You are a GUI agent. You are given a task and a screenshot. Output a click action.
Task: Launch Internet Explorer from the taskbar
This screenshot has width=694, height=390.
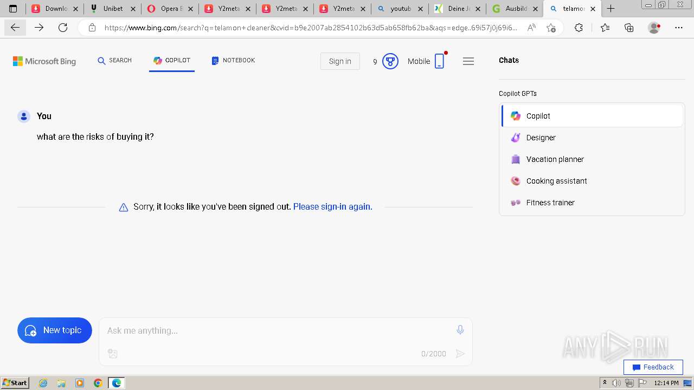point(43,383)
